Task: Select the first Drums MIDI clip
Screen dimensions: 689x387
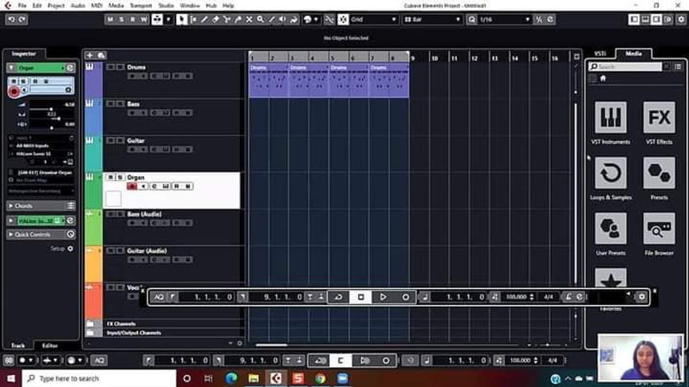Action: [x=269, y=80]
